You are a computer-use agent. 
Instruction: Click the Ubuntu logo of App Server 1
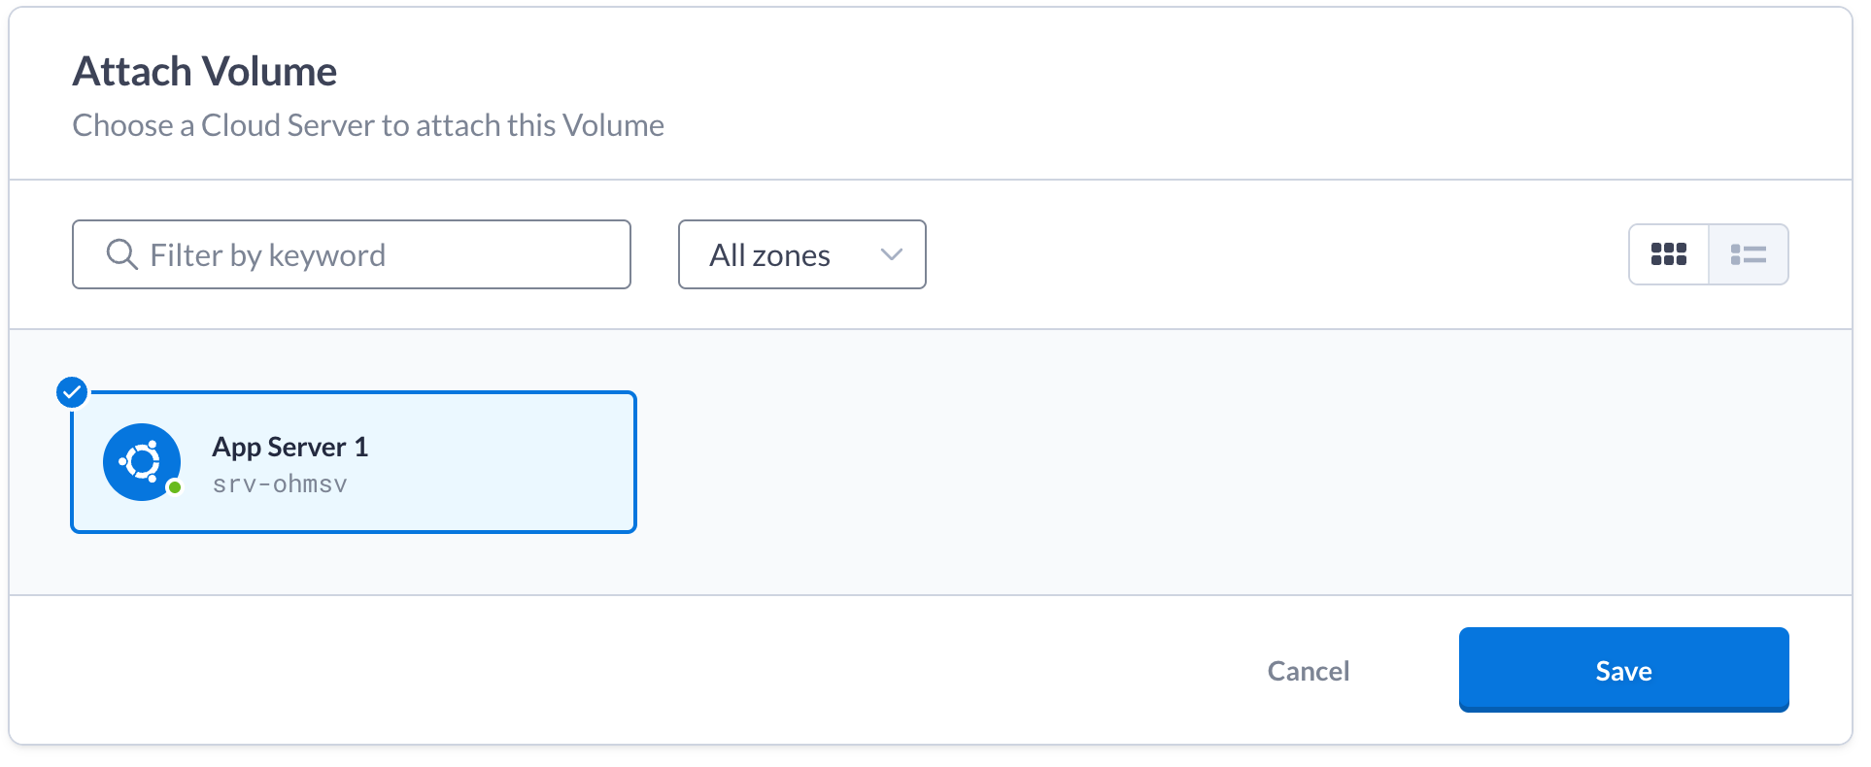point(142,462)
